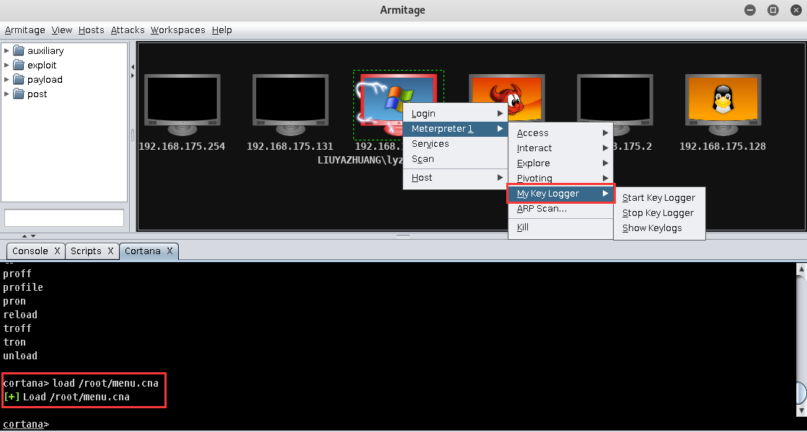The width and height of the screenshot is (807, 432).
Task: Click the module search input field
Action: point(63,217)
